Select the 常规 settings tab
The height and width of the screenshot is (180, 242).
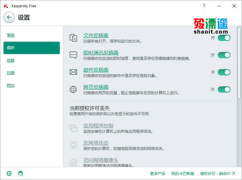tap(11, 35)
